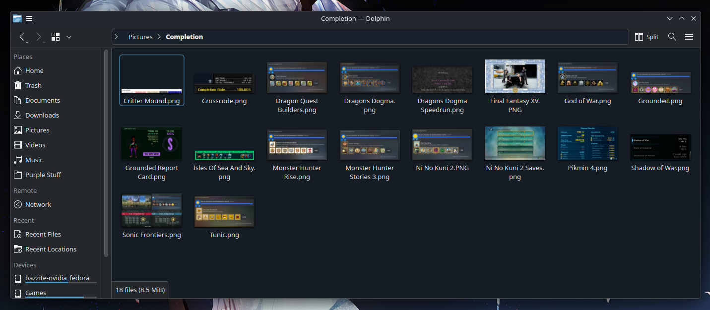Click the Recent section header

point(24,220)
